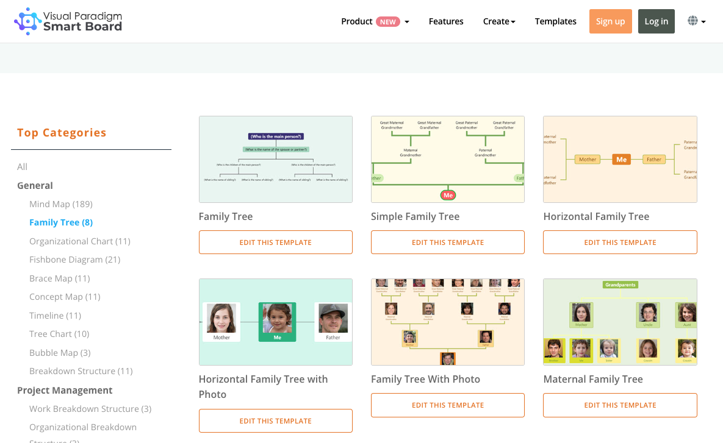The width and height of the screenshot is (723, 443).
Task: Open the Simple Family Tree thumbnail
Action: pos(448,159)
